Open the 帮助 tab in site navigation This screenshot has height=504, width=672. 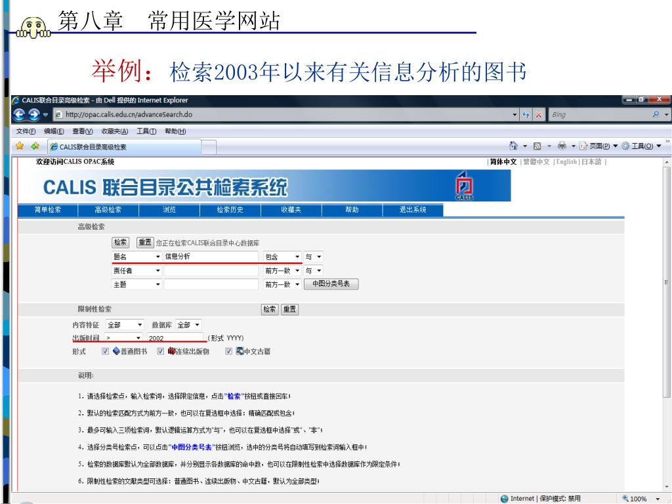pos(352,209)
